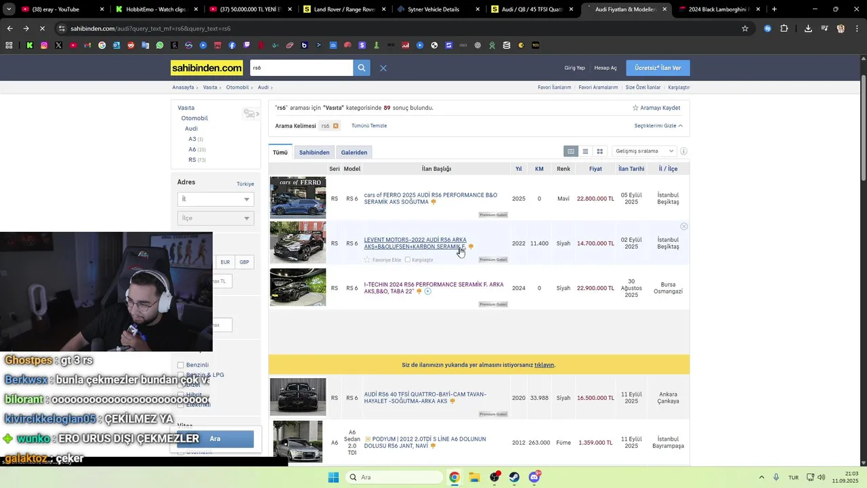
Task: Select the GBP currency button
Action: 244,262
